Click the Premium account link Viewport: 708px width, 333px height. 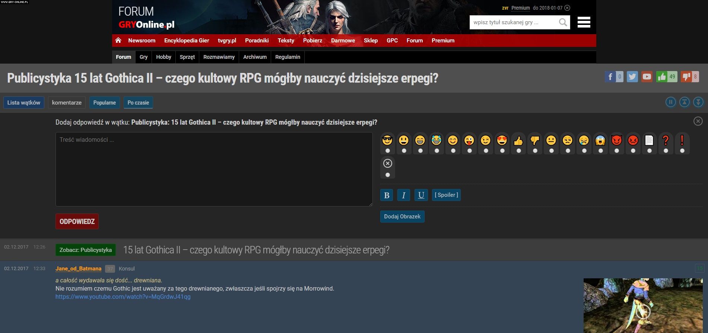pos(520,8)
